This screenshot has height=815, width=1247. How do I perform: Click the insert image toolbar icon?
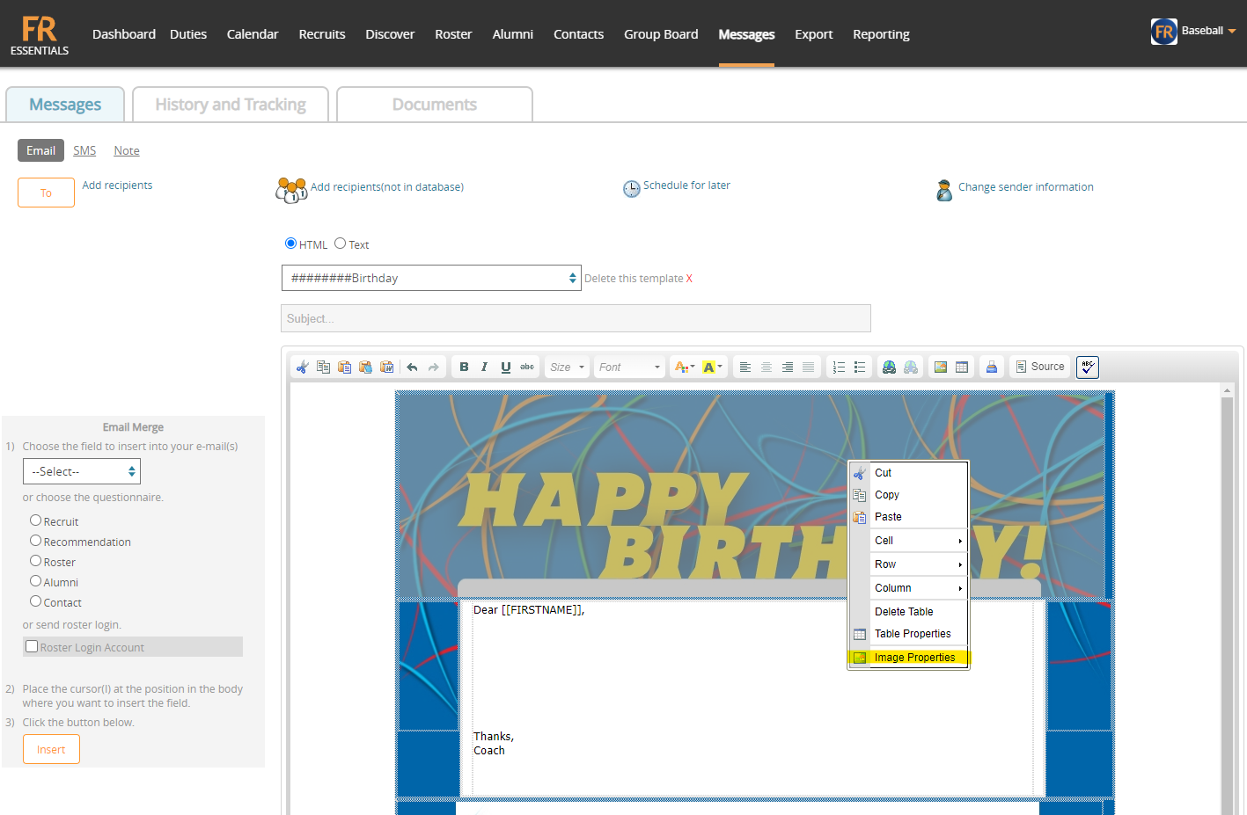tap(941, 367)
